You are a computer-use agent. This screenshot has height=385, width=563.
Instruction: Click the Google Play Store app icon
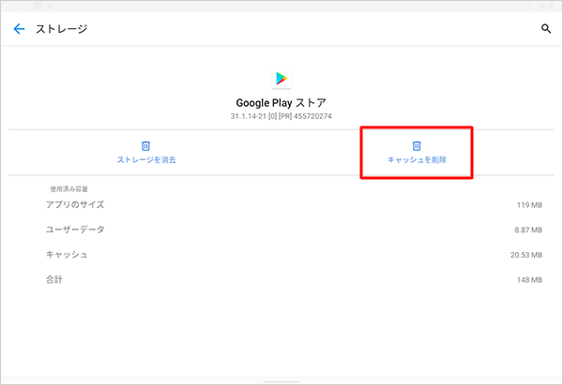pyautogui.click(x=281, y=79)
